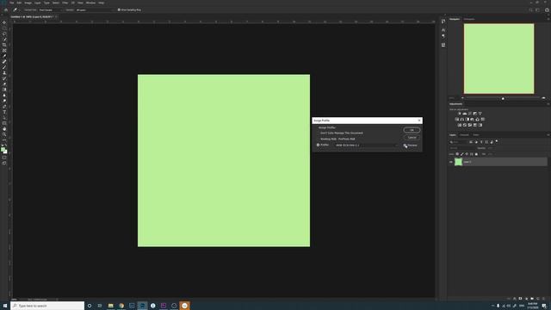Click the taskbar search box

tap(47, 306)
